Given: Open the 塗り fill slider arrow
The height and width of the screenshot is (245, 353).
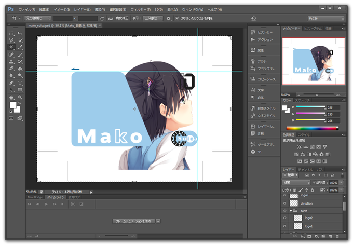Looking at the screenshot, I should click(341, 190).
